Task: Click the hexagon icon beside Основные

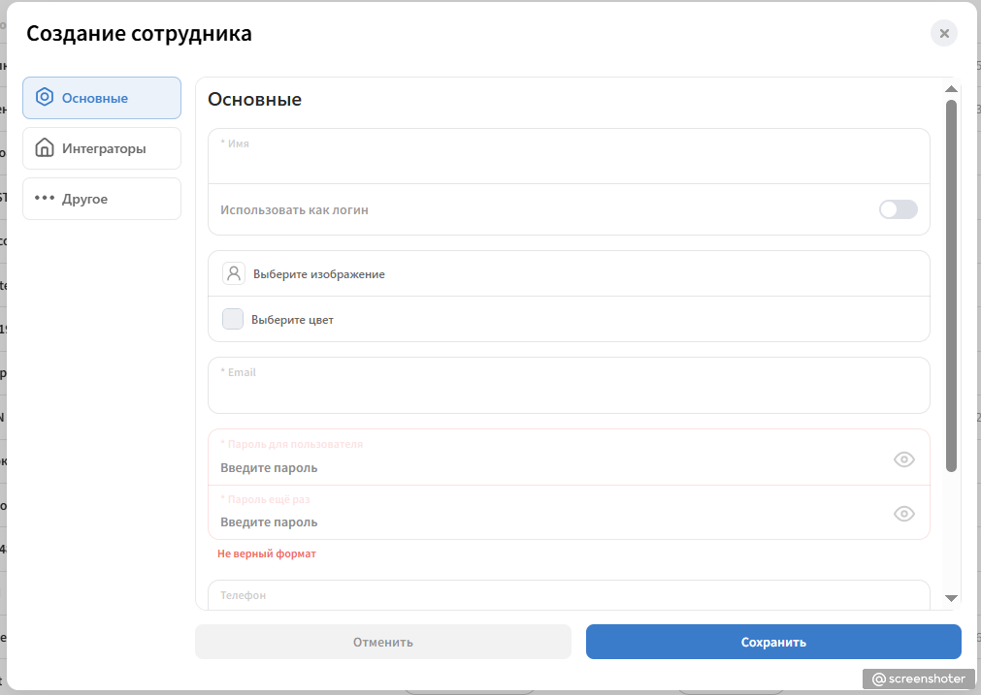Action: click(45, 98)
